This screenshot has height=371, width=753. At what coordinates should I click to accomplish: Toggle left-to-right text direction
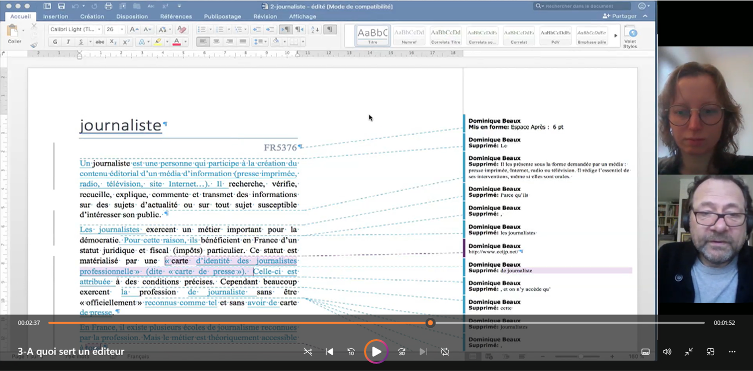pos(286,29)
